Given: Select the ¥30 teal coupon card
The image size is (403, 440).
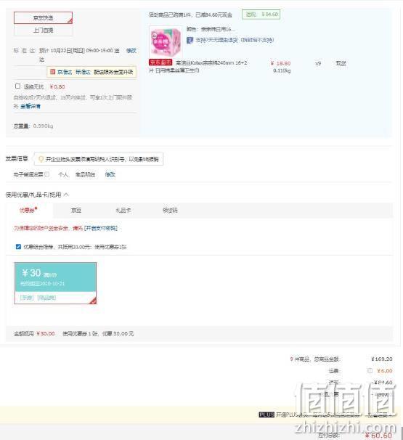Looking at the screenshot, I should pos(55,283).
